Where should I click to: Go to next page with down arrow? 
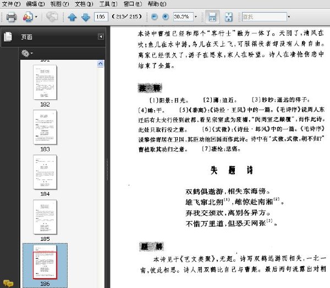85,17
